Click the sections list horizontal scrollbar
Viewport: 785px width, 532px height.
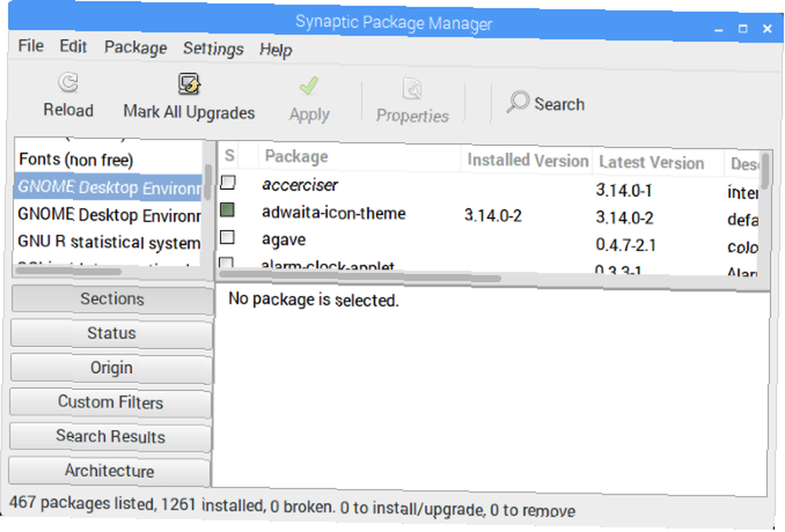click(68, 271)
